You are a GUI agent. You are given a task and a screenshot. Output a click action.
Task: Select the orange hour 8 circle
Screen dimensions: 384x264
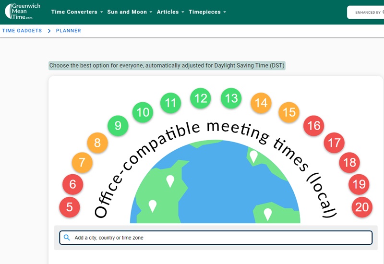[x=97, y=143]
